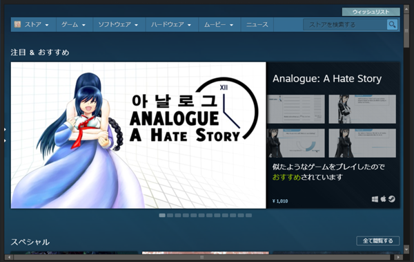Screen dimensions: 414x262
Task: Select the seventh carousel page dot
Action: 209,216
